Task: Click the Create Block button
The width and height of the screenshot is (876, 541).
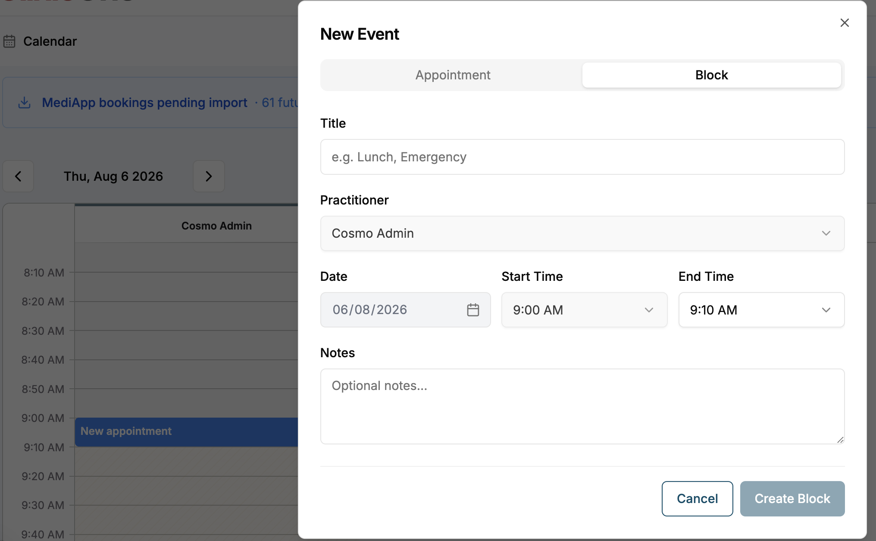Action: (792, 499)
